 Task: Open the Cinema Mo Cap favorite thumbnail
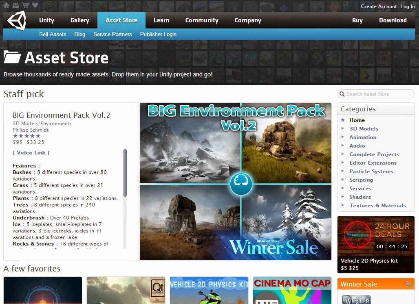tap(292, 290)
